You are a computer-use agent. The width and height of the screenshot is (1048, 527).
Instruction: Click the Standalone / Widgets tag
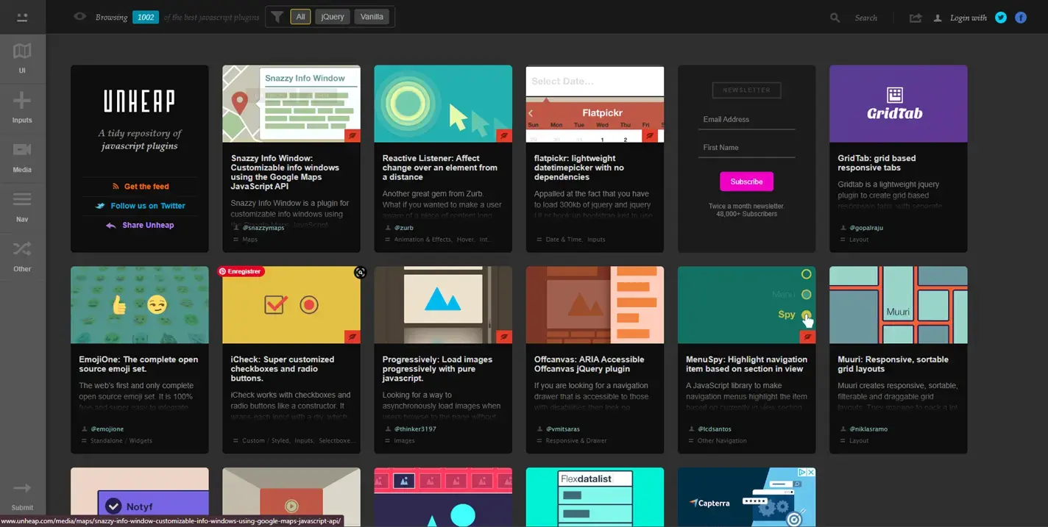tap(121, 441)
